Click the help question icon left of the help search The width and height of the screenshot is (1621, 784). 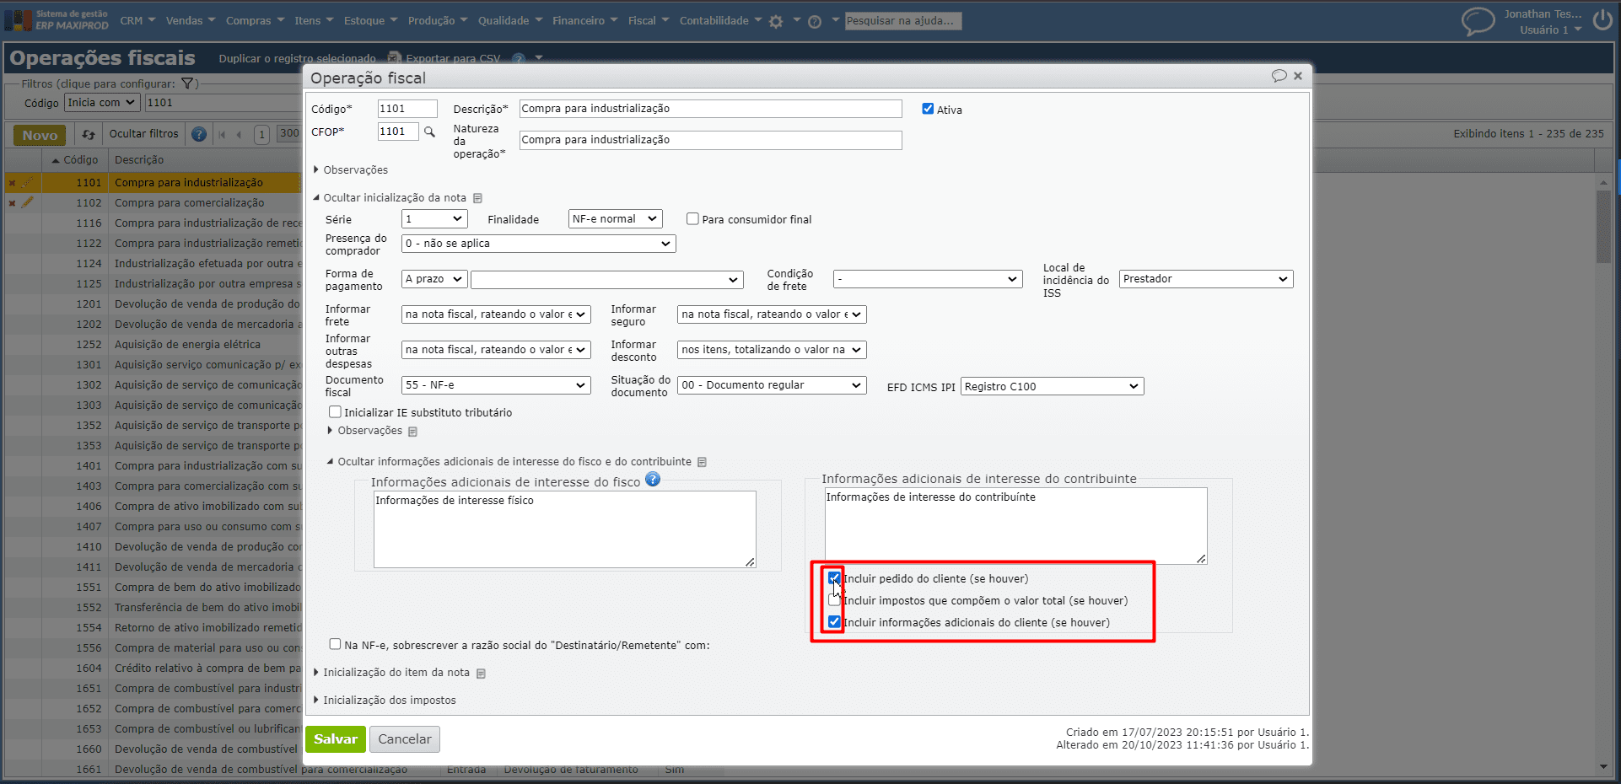tap(815, 22)
